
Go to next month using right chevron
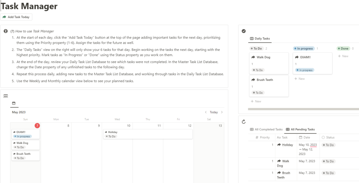click(x=222, y=112)
